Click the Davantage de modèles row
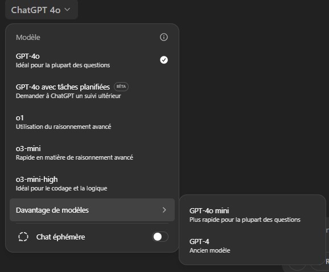The height and width of the screenshot is (272, 329). point(92,210)
